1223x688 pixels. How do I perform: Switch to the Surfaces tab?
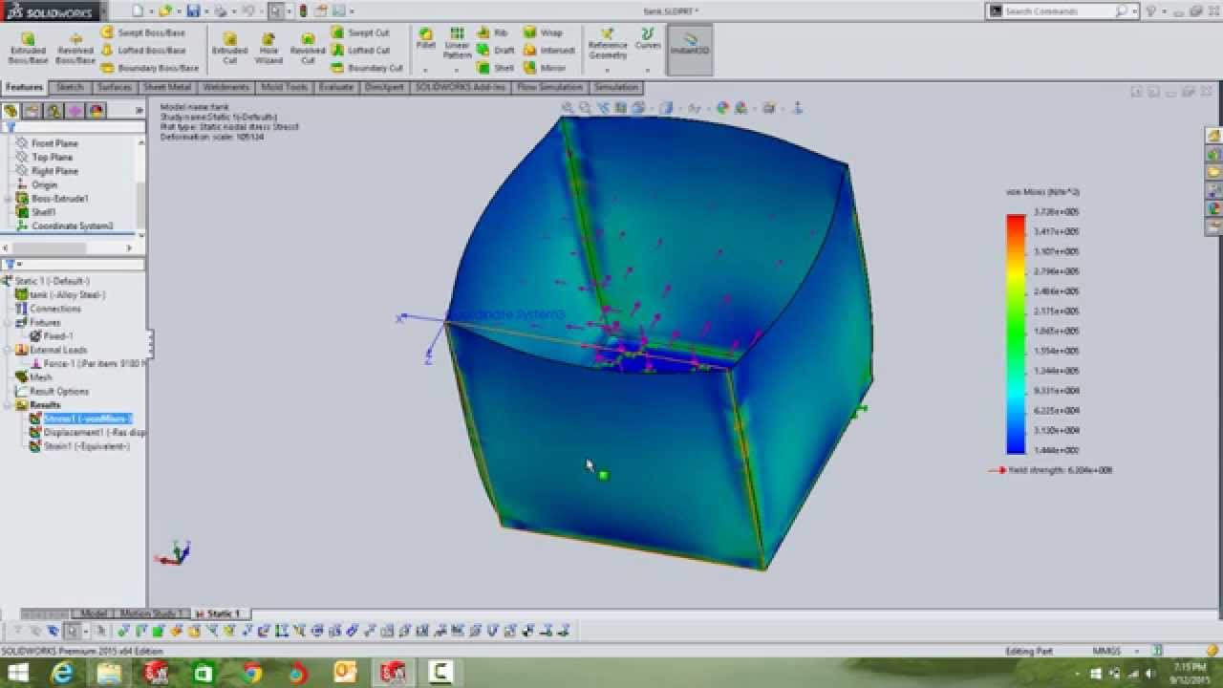pos(114,87)
